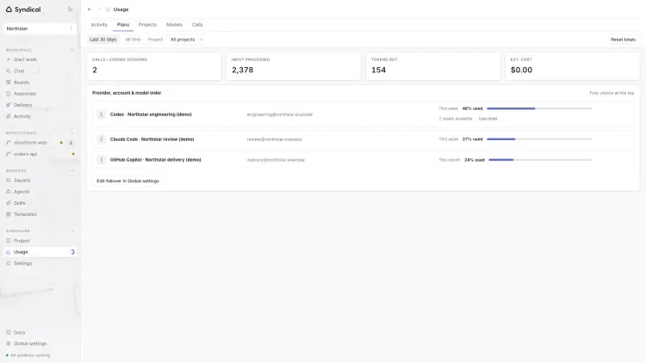The width and height of the screenshot is (646, 363).
Task: Select the All time range
Action: click(133, 40)
